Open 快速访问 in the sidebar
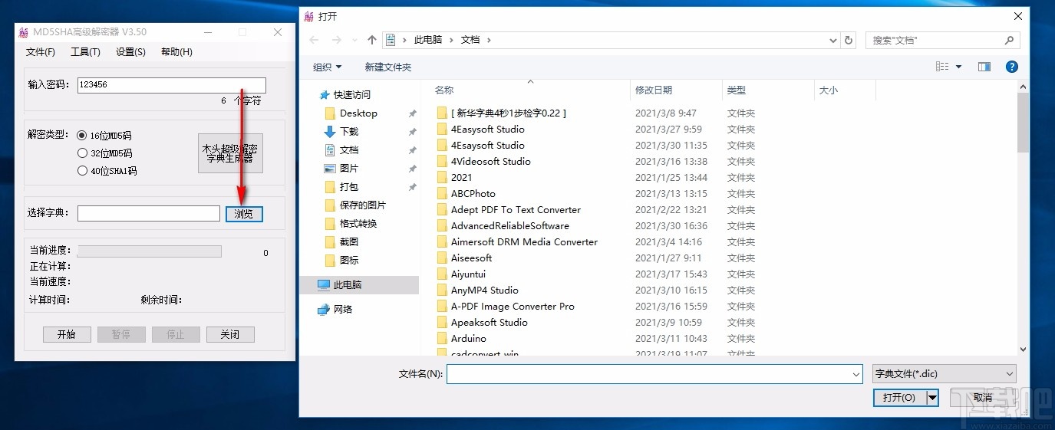Image resolution: width=1055 pixels, height=430 pixels. tap(352, 95)
